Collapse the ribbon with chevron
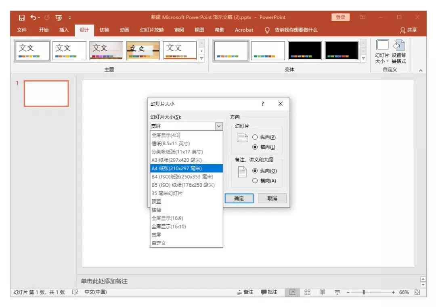The width and height of the screenshot is (436, 307). pyautogui.click(x=420, y=71)
